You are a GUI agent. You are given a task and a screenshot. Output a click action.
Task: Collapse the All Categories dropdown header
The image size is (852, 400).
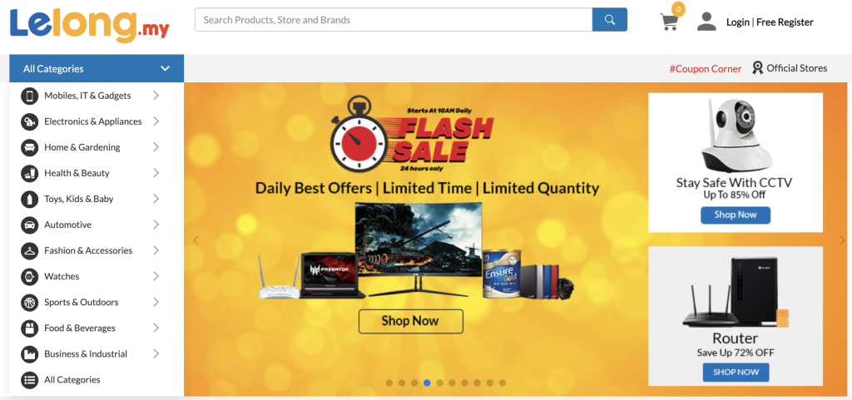[97, 69]
